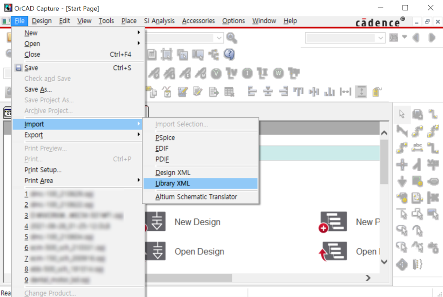Image resolution: width=443 pixels, height=297 pixels.
Task: Choose the Place Part tool
Action: tap(417, 114)
